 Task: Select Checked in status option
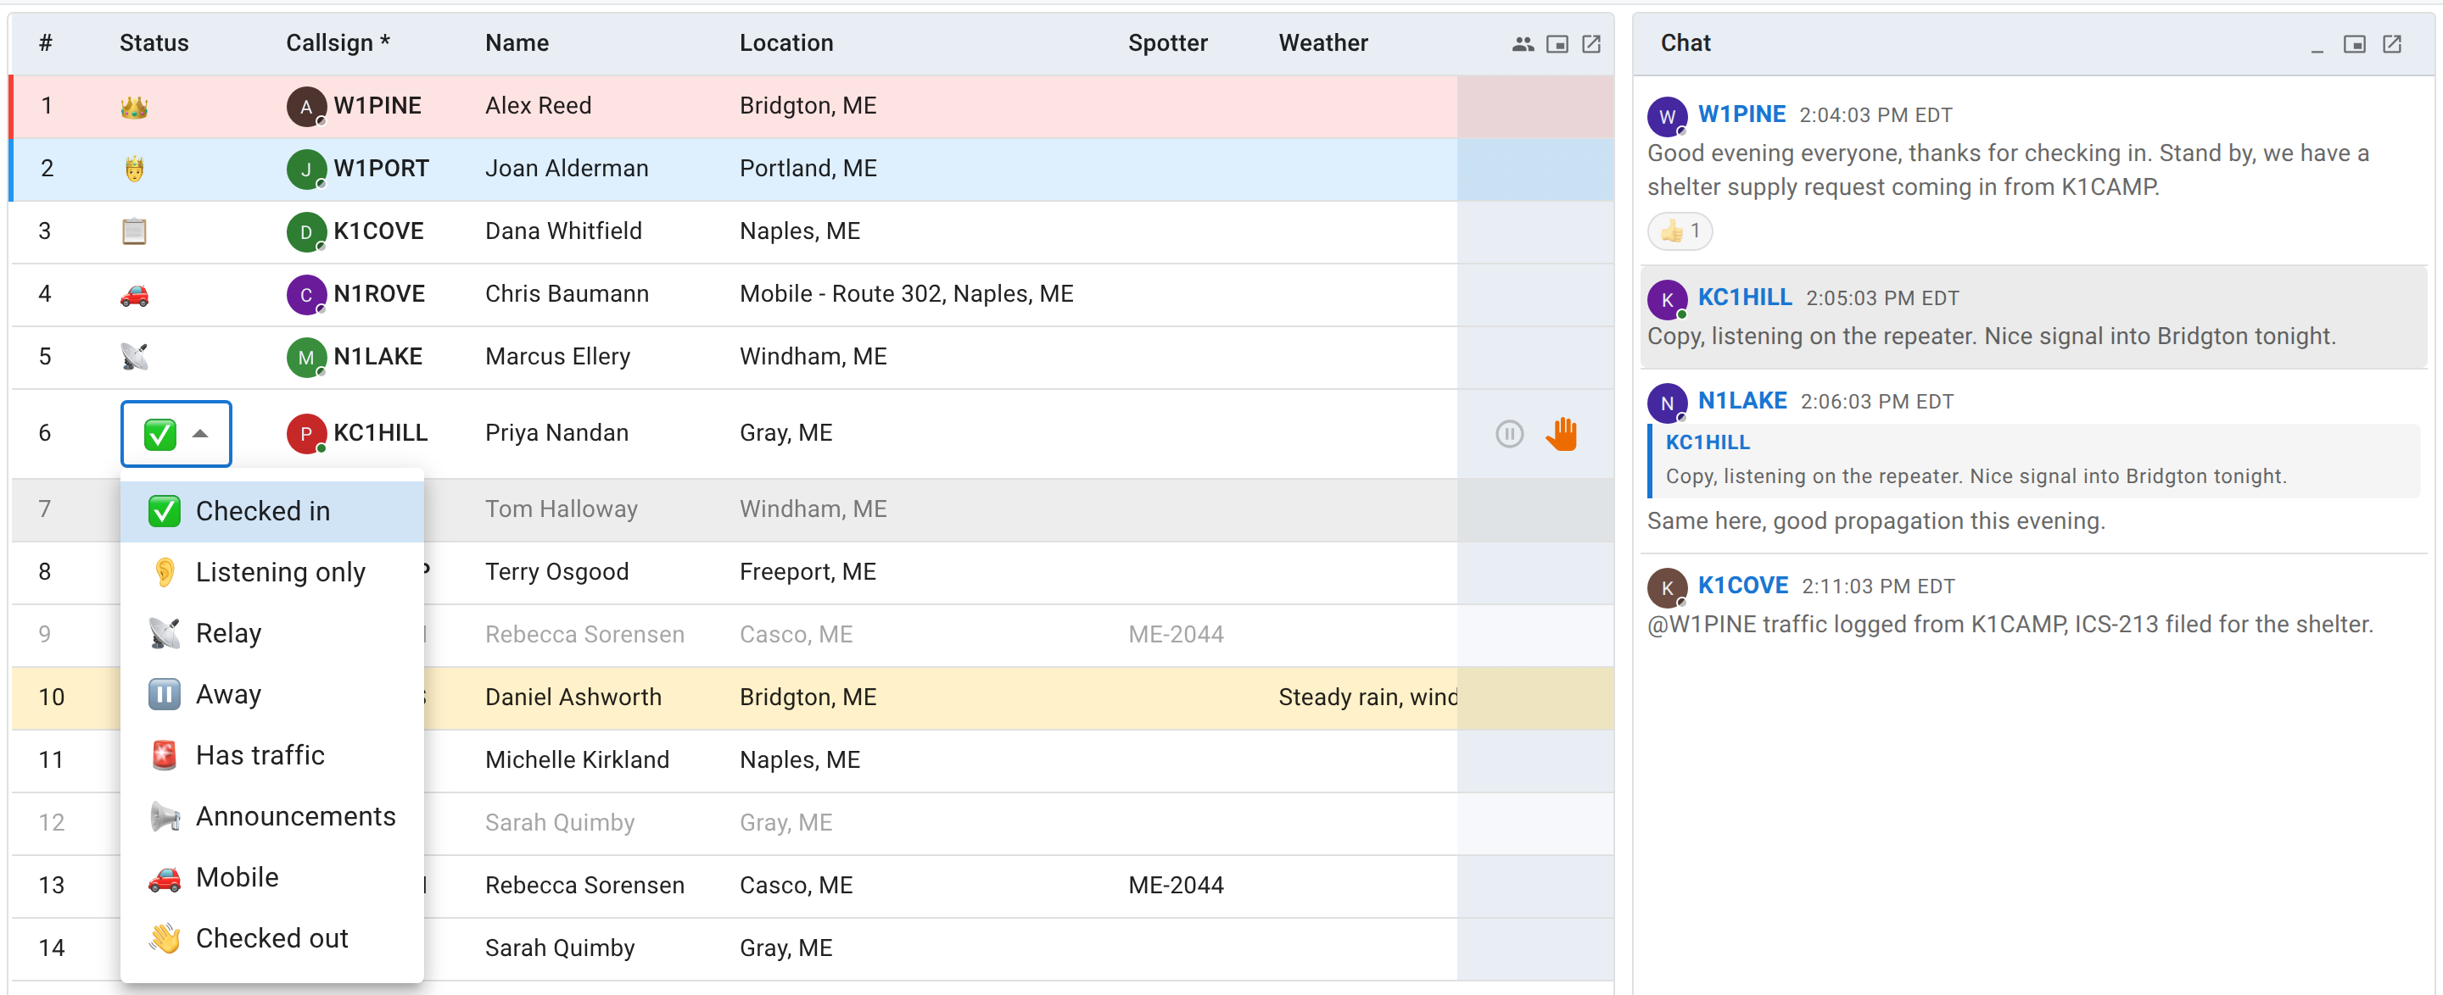272,512
